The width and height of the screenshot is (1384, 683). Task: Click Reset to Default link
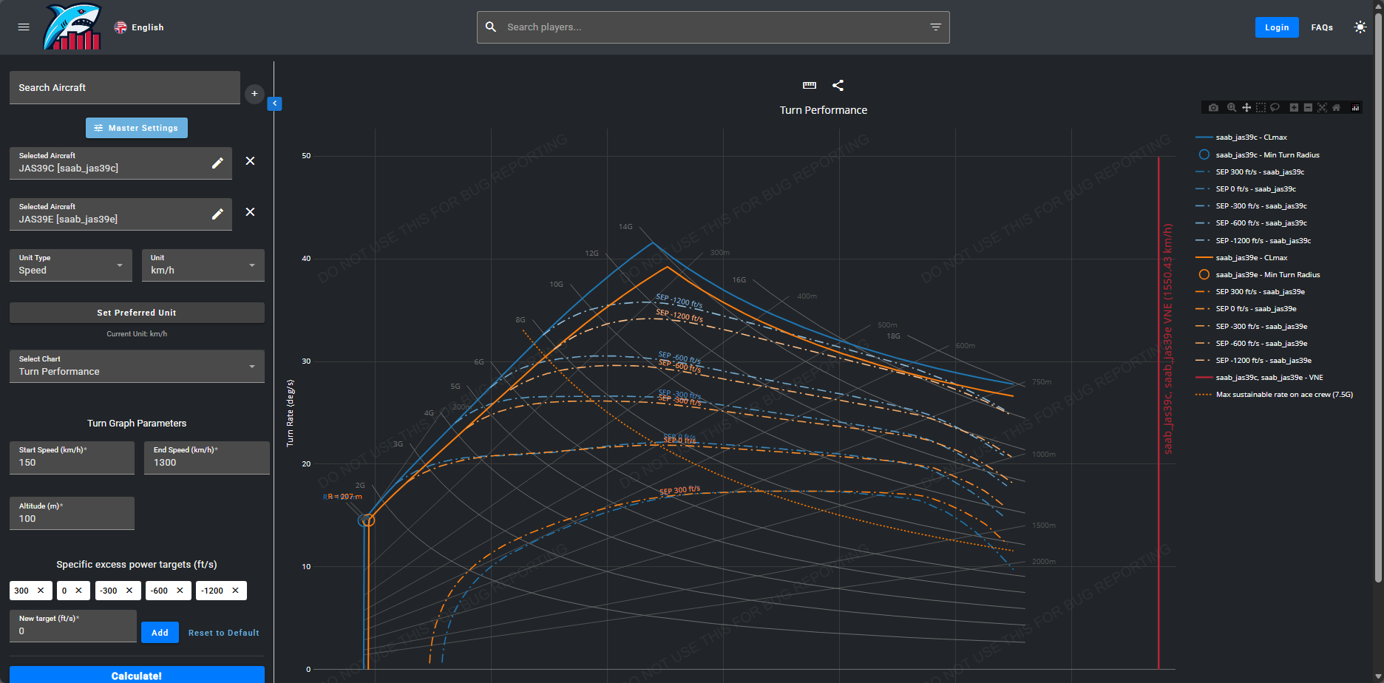(224, 633)
